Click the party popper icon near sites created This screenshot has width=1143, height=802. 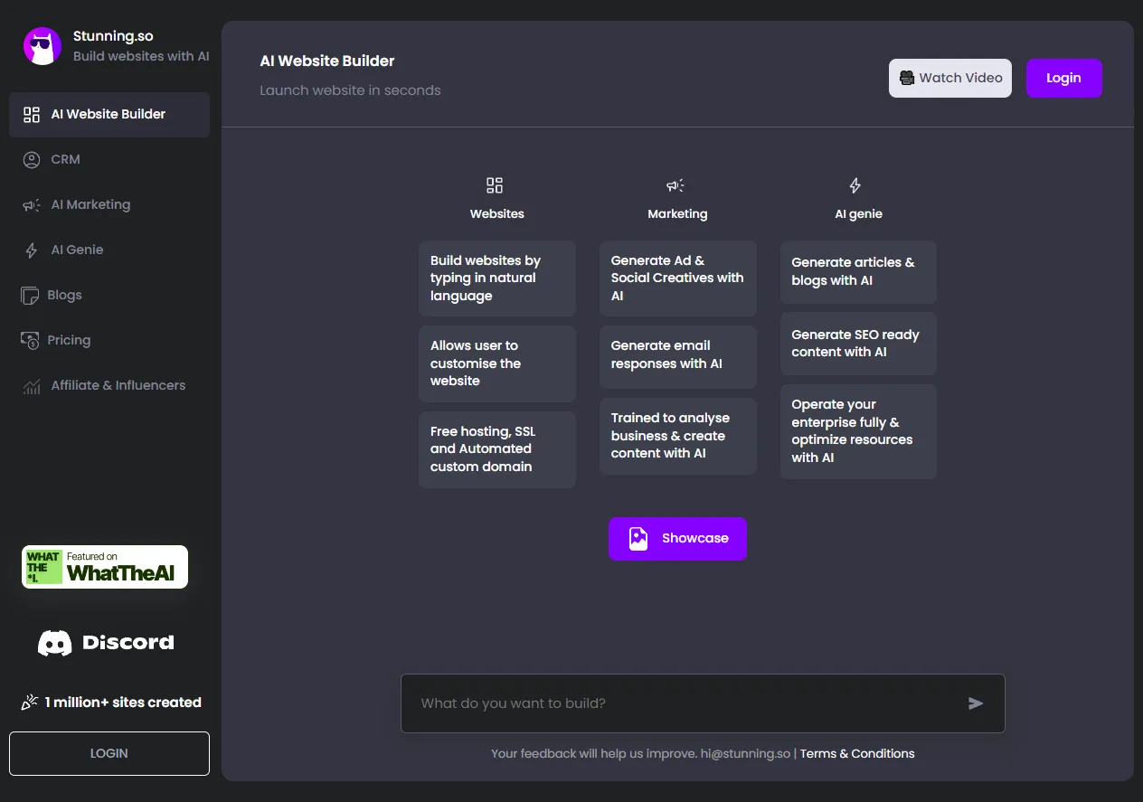click(x=30, y=703)
